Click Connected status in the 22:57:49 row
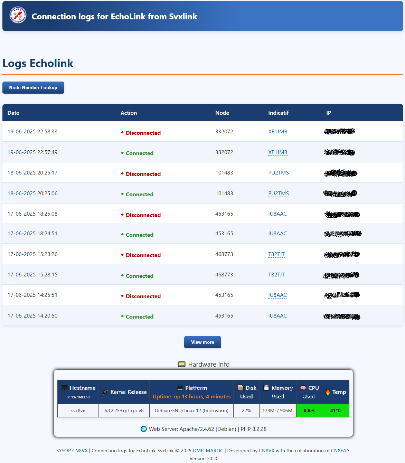 coord(137,153)
